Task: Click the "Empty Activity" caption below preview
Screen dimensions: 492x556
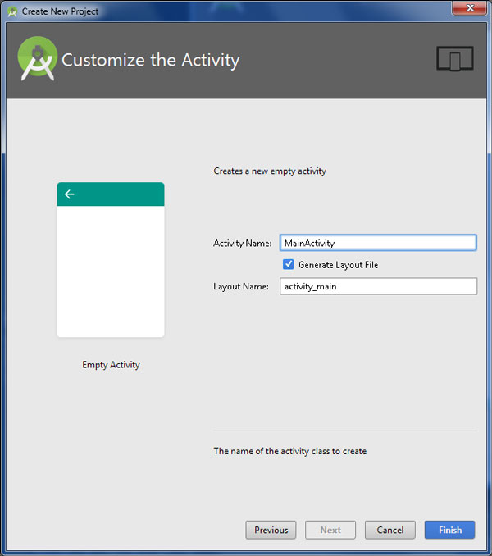Action: [111, 365]
